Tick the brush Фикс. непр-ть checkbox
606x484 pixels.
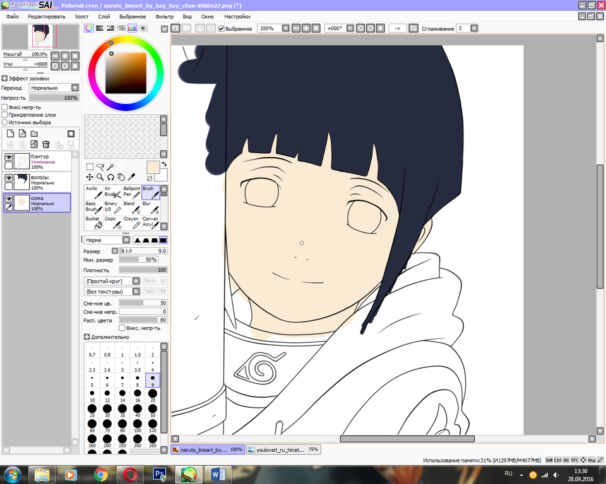point(122,328)
